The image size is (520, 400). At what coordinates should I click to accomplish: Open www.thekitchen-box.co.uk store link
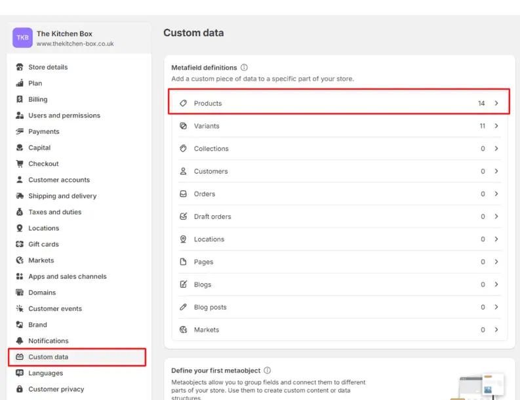pos(75,43)
